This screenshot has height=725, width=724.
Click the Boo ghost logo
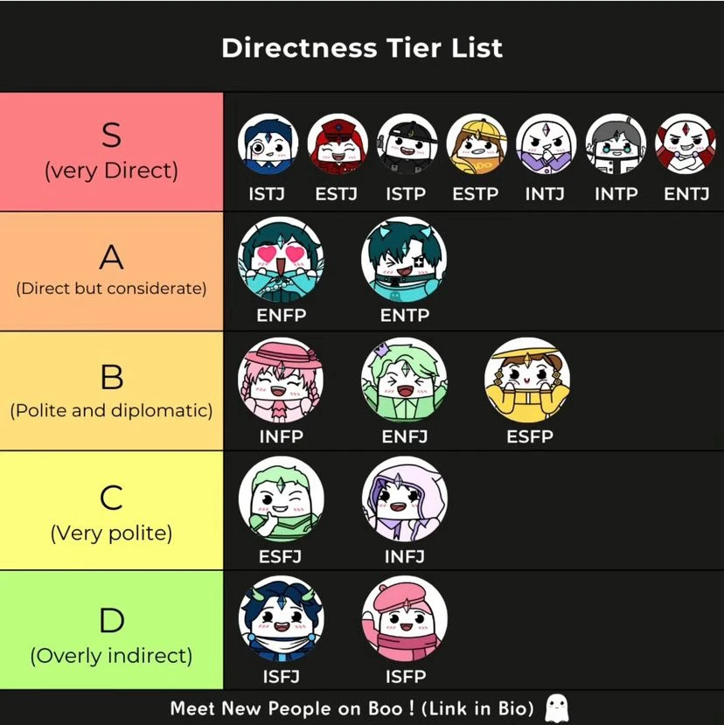pos(555,708)
